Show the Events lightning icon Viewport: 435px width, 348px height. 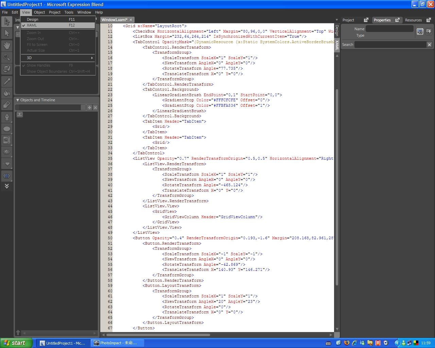pos(429,32)
